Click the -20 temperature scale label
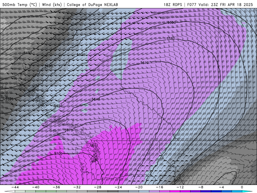Image resolution: width=257 pixels, height=193 pixels. [x=139, y=187]
